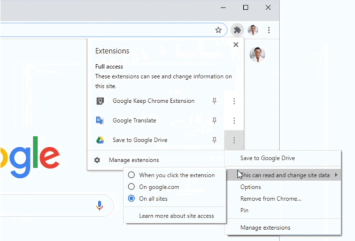Screen dimensions: 355x241
Task: Choose the 'On all sites' radio option
Action: point(132,199)
